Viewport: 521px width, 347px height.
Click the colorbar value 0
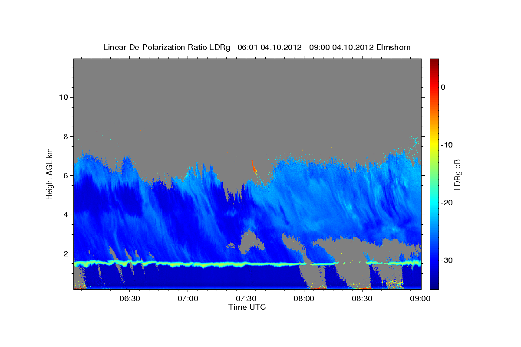443,87
